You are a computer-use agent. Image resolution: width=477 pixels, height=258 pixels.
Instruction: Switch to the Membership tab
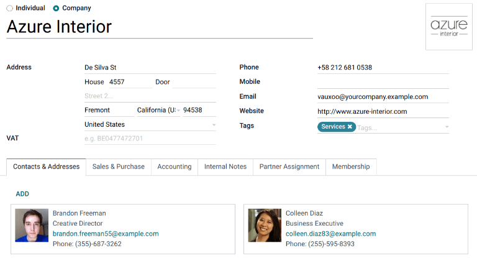[350, 167]
